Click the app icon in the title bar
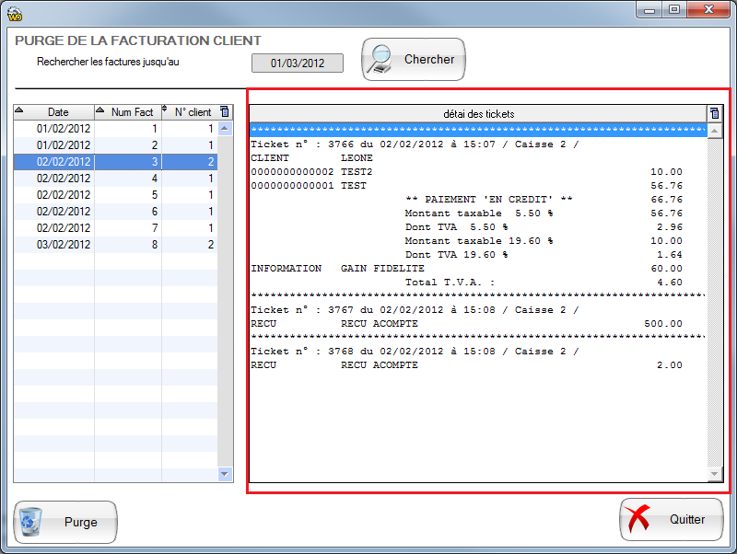The height and width of the screenshot is (554, 737). 15,11
